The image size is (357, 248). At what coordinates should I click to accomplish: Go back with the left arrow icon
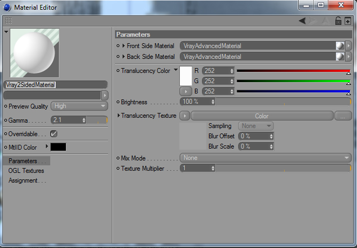[x=302, y=21]
